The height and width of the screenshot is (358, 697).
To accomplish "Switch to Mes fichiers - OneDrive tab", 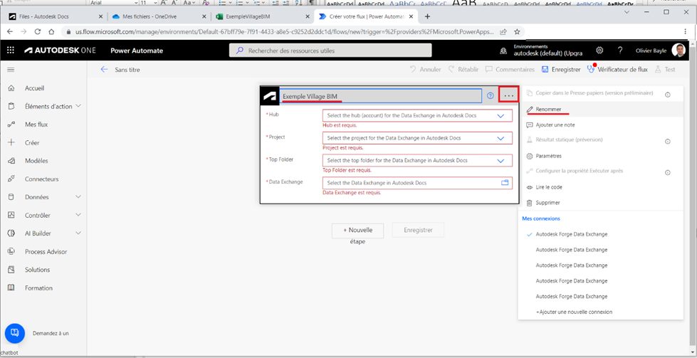I will point(158,16).
